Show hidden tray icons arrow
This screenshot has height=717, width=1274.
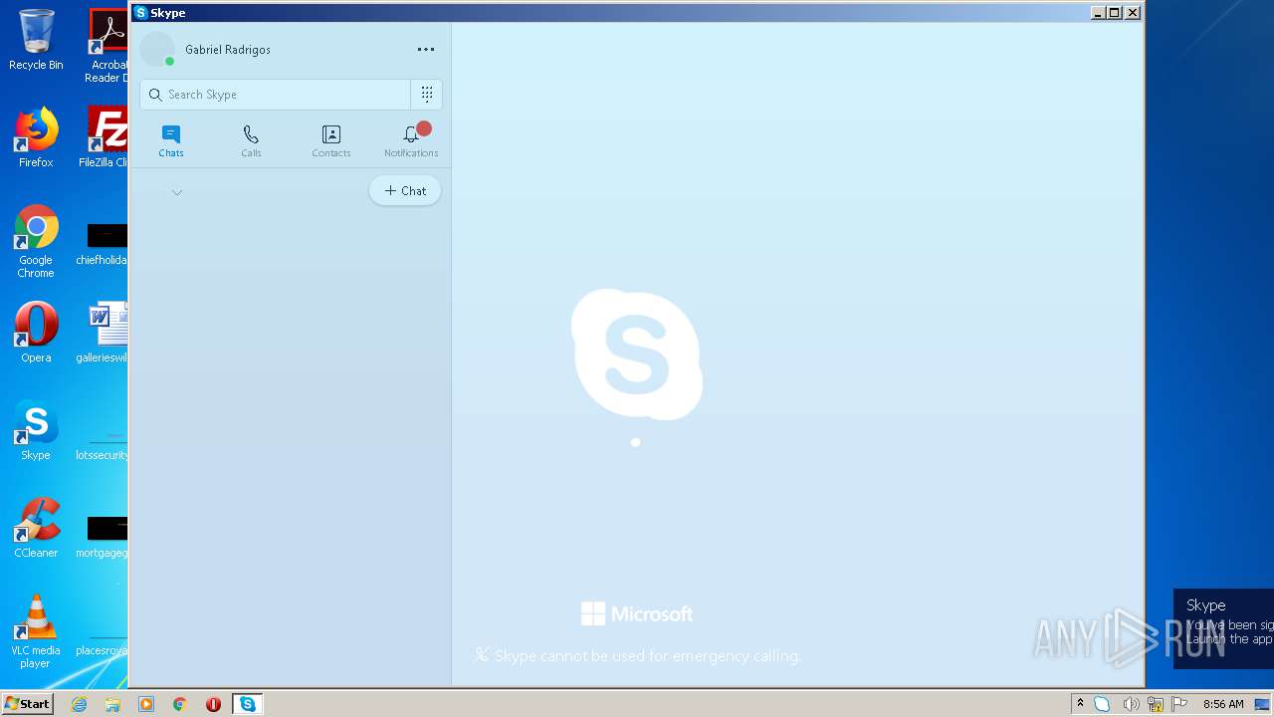1080,704
